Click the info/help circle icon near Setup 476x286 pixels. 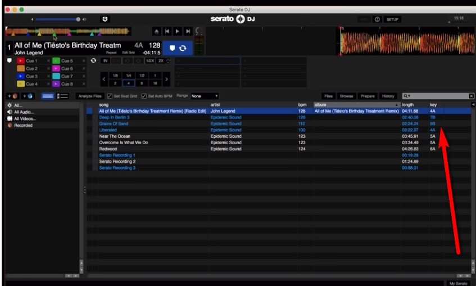coord(377,19)
